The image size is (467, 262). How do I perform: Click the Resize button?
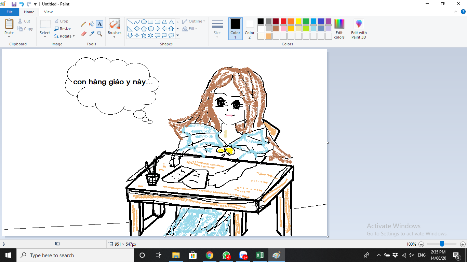(63, 29)
